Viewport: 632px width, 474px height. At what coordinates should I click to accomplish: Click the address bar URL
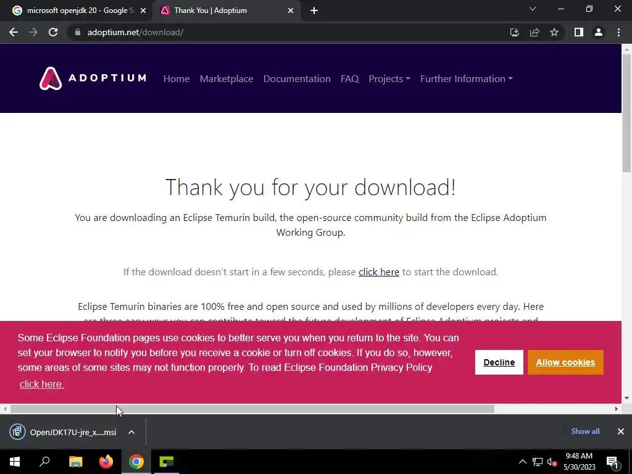(x=135, y=32)
